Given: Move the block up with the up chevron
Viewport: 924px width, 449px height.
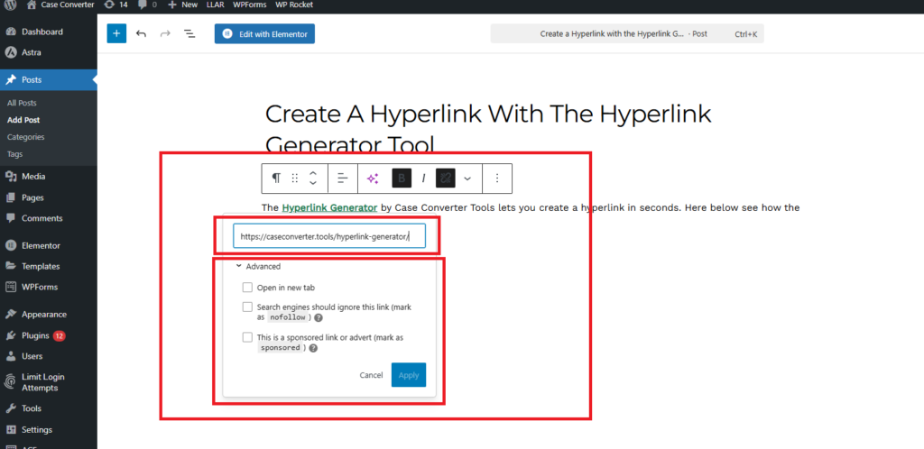Looking at the screenshot, I should pyautogui.click(x=313, y=173).
